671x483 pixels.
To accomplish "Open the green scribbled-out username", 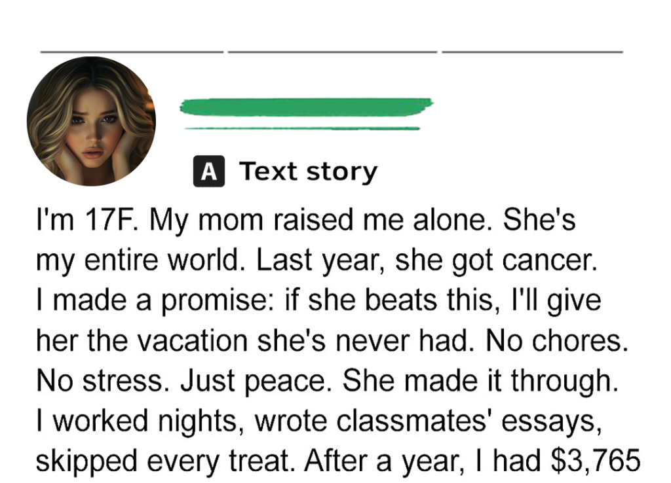I will (x=307, y=107).
